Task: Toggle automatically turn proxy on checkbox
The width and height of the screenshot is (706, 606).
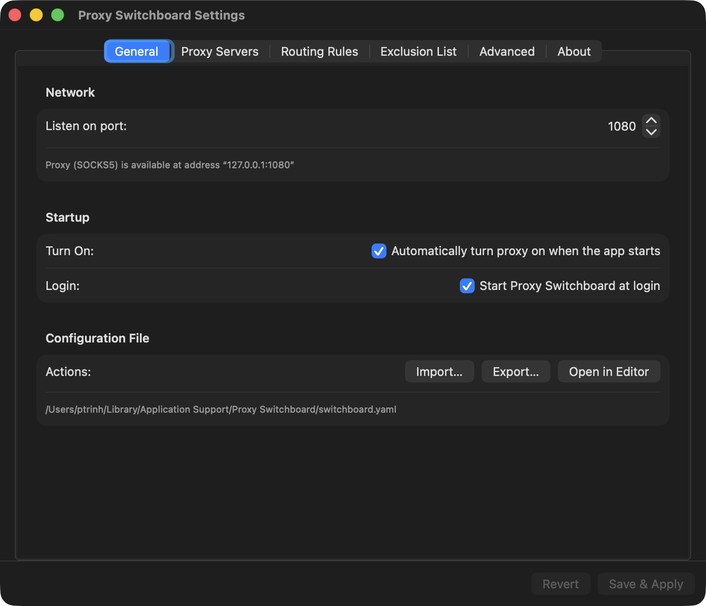Action: click(x=379, y=251)
